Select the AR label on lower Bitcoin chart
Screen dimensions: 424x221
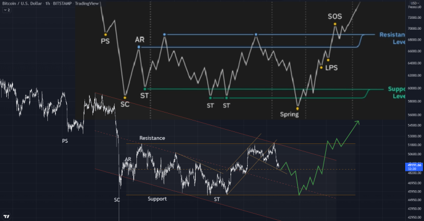[128, 159]
